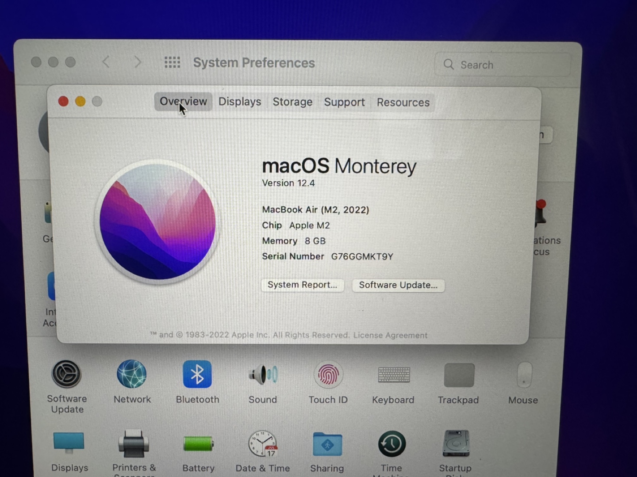Screen dimensions: 637x477
Task: Minimize the About This Mac window
Action: [80, 101]
